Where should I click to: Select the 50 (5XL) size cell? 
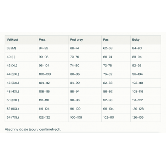(21, 100)
